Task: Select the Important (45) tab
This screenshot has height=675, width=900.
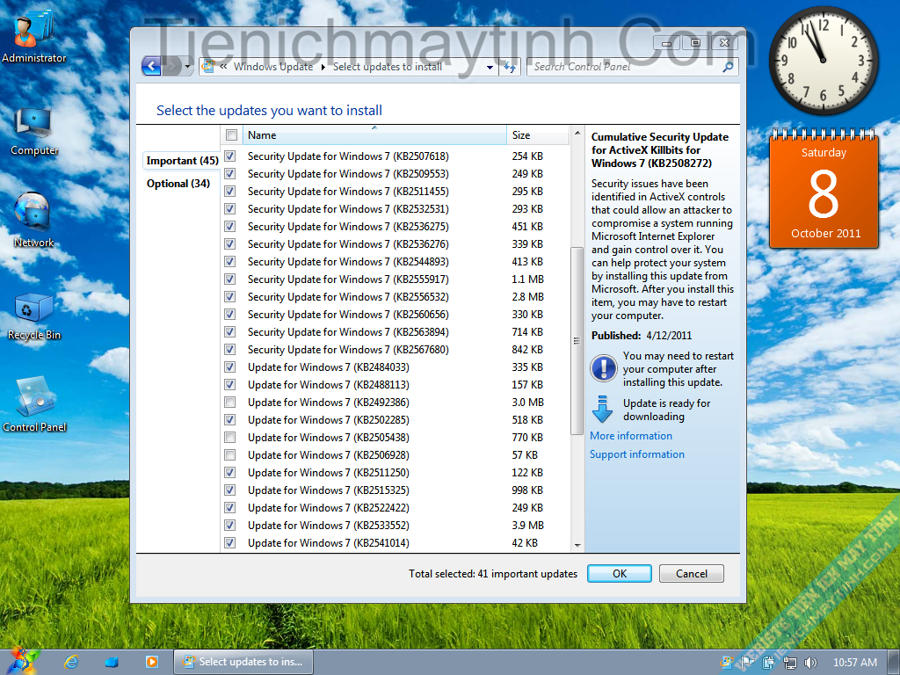Action: tap(182, 161)
